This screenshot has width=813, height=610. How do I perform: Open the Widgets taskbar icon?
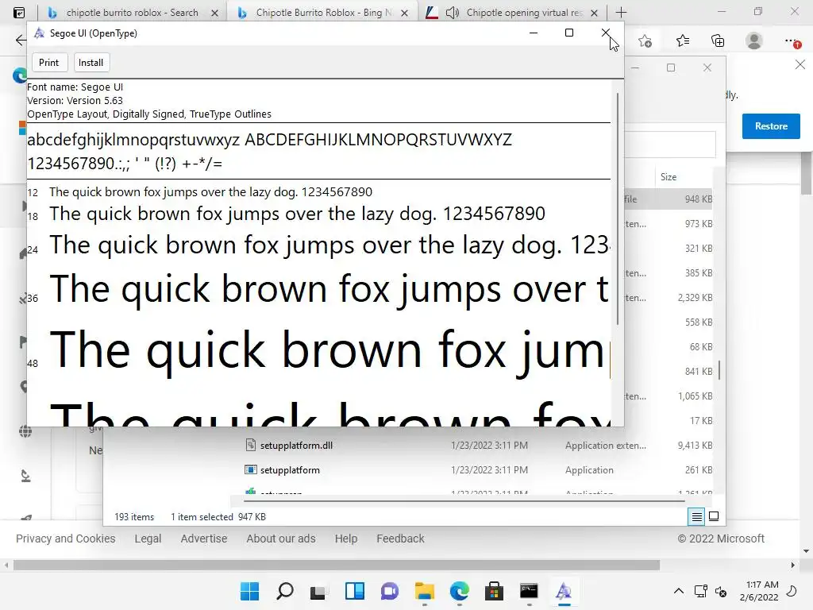click(355, 591)
